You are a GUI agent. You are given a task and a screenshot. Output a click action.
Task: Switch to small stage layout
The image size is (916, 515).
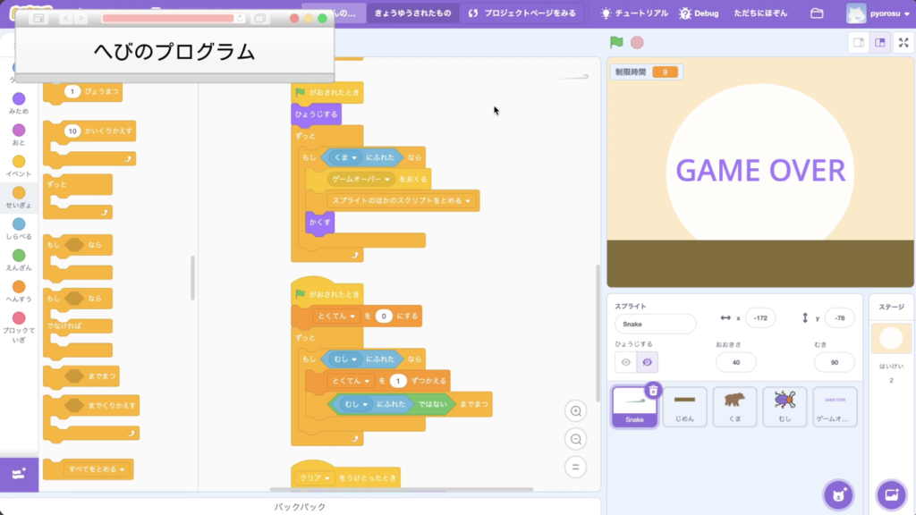858,42
